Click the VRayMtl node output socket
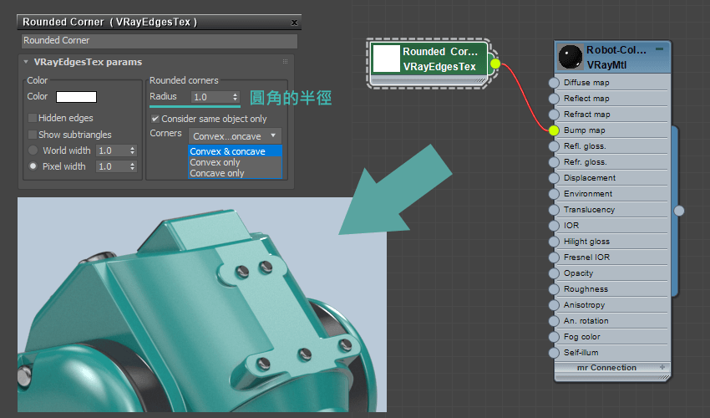Screen dimensions: 710x418 [679, 211]
